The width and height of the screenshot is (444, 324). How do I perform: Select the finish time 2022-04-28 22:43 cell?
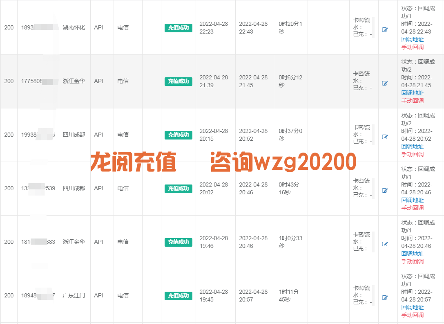tap(253, 28)
